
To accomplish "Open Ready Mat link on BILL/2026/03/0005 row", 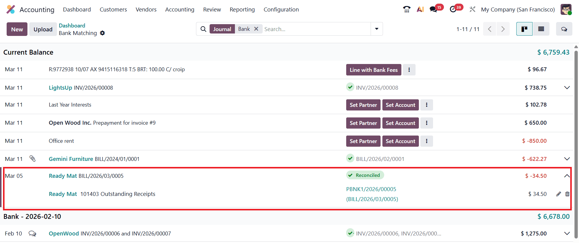I will (x=63, y=176).
